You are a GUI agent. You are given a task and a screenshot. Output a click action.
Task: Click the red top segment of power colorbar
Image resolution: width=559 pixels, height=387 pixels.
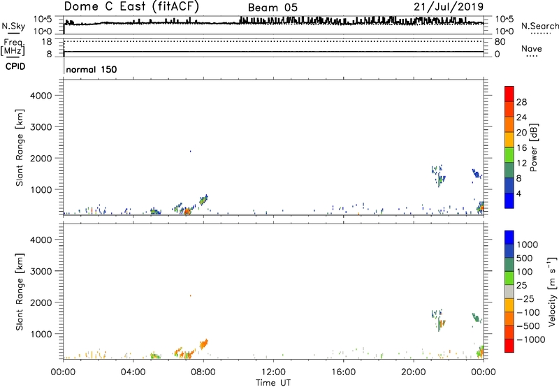coord(509,94)
